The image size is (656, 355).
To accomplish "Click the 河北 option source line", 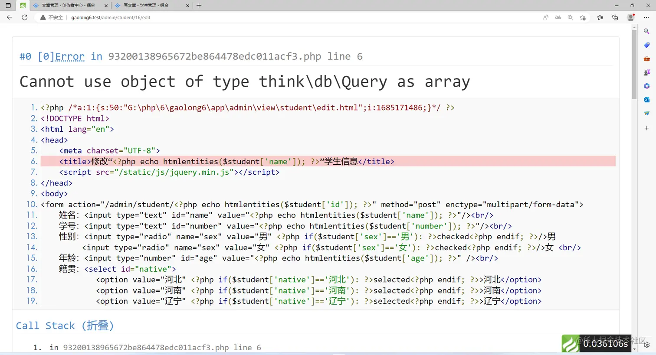I will [x=318, y=280].
